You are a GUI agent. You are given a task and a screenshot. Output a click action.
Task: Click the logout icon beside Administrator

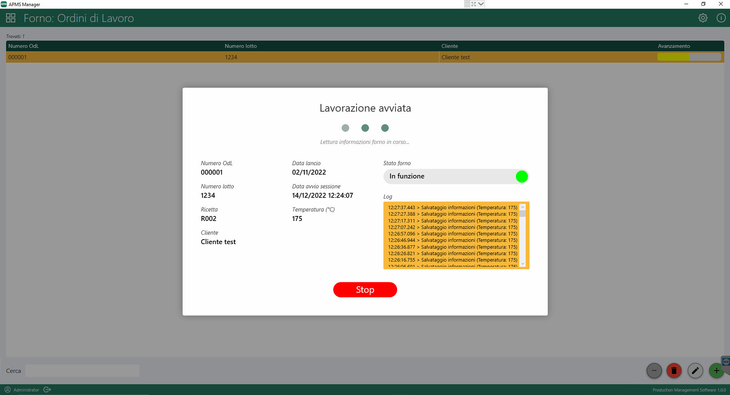coord(47,390)
